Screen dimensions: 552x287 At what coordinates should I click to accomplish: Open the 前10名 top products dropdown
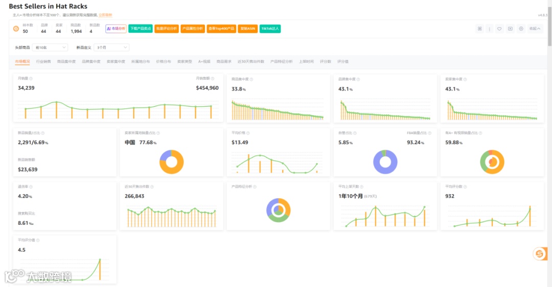[x=50, y=47]
